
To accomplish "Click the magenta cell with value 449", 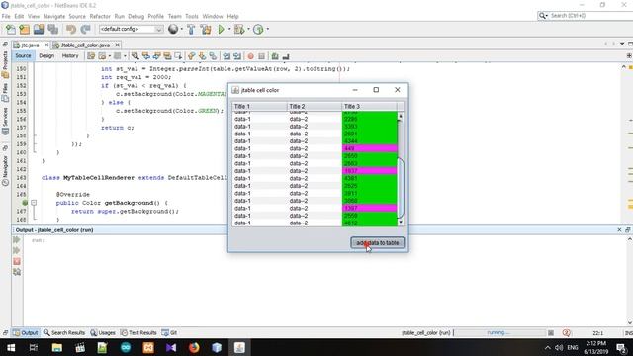I will [x=369, y=148].
